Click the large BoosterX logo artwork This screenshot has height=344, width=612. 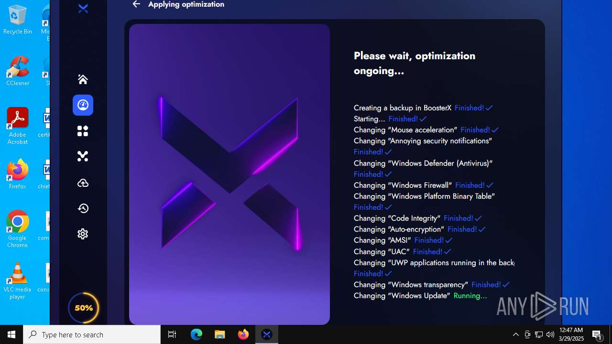click(x=229, y=174)
